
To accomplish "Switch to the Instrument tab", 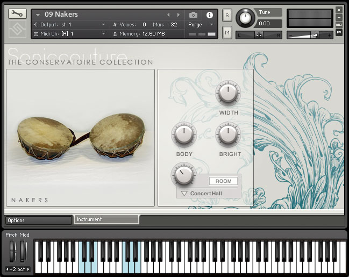I will click(106, 219).
